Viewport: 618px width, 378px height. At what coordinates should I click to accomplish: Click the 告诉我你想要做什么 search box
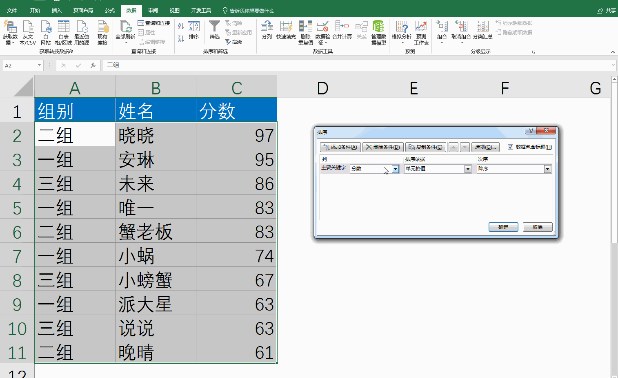248,11
